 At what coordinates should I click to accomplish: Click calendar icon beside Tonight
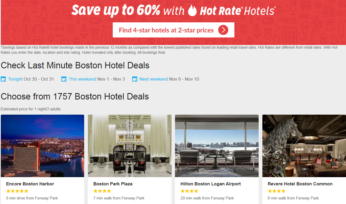click(3, 79)
